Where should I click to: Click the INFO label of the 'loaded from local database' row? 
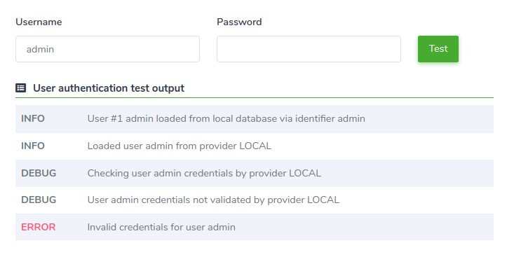click(33, 119)
